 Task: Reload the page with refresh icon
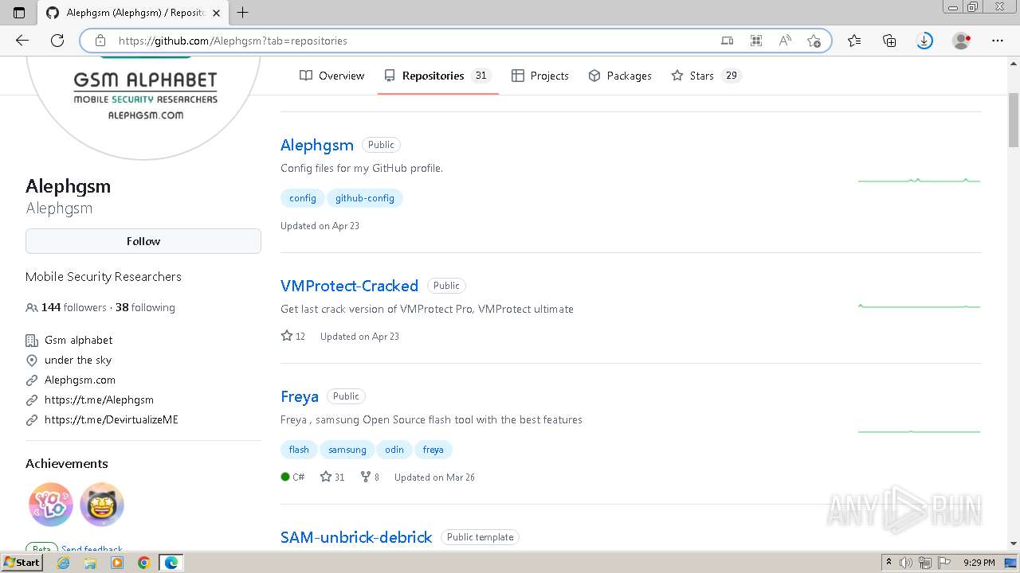tap(57, 41)
